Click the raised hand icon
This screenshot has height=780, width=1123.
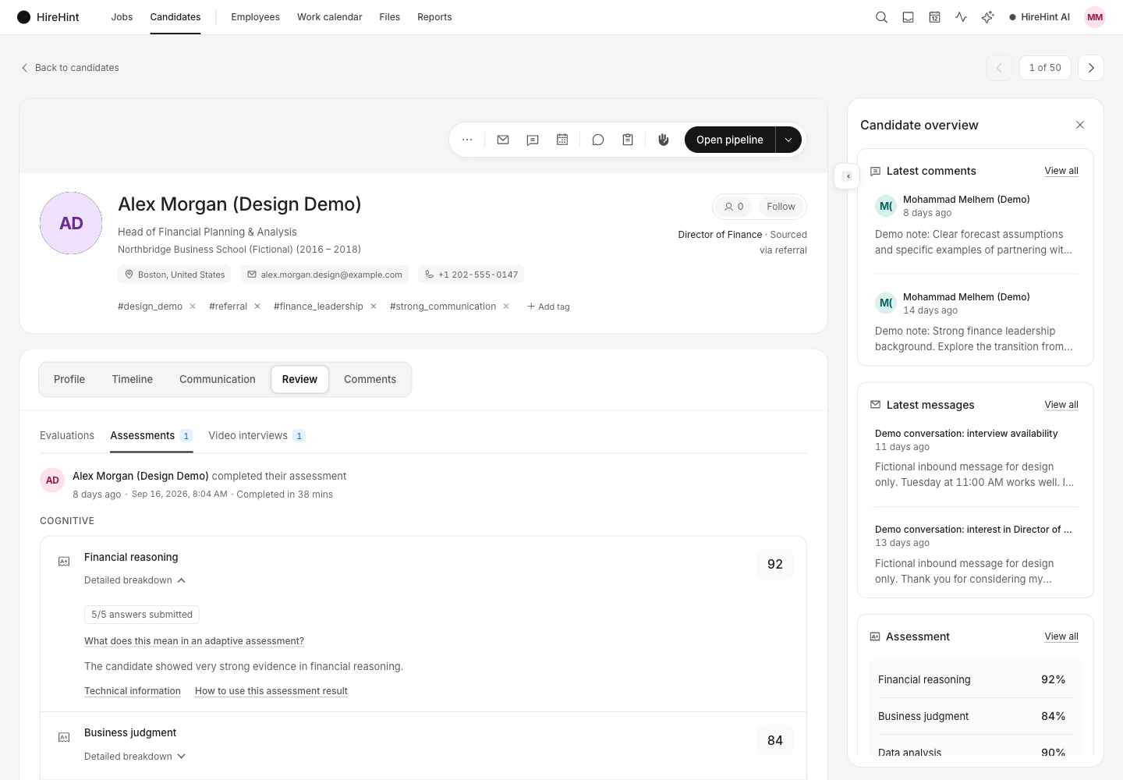[664, 140]
